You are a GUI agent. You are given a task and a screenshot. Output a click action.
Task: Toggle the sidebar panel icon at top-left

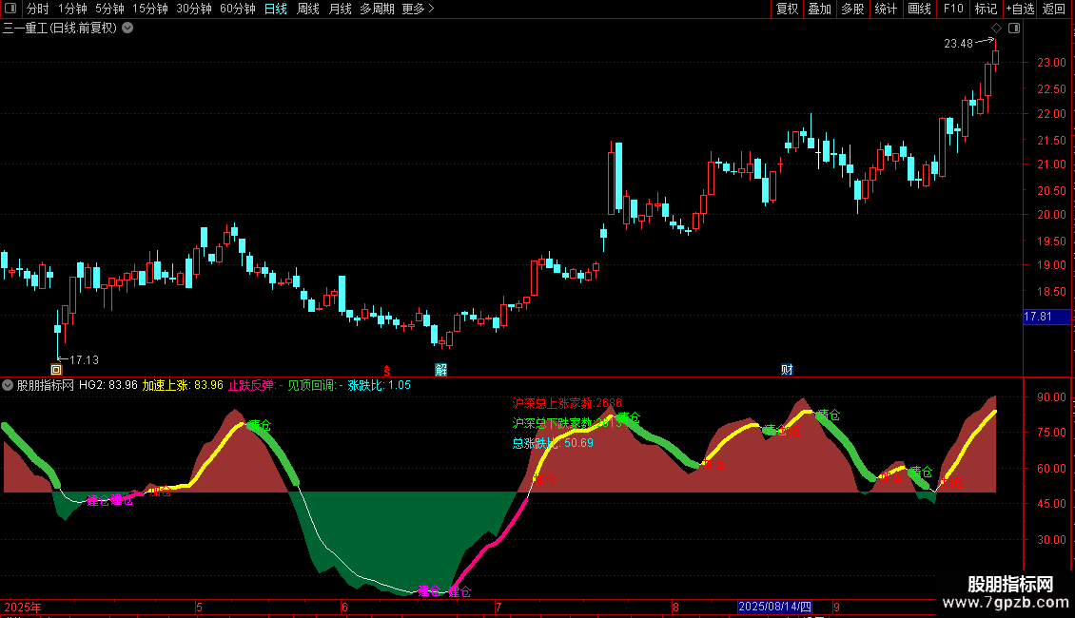[10, 9]
